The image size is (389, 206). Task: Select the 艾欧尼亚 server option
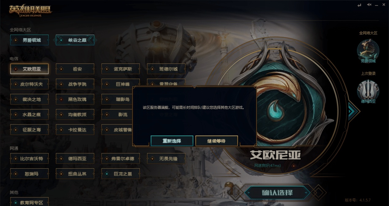click(29, 69)
